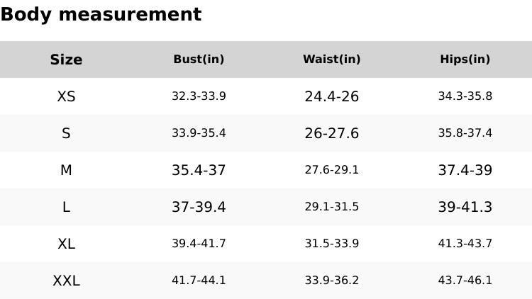The image size is (532, 299).
Task: Click the Bust(in) column header
Action: coord(199,60)
